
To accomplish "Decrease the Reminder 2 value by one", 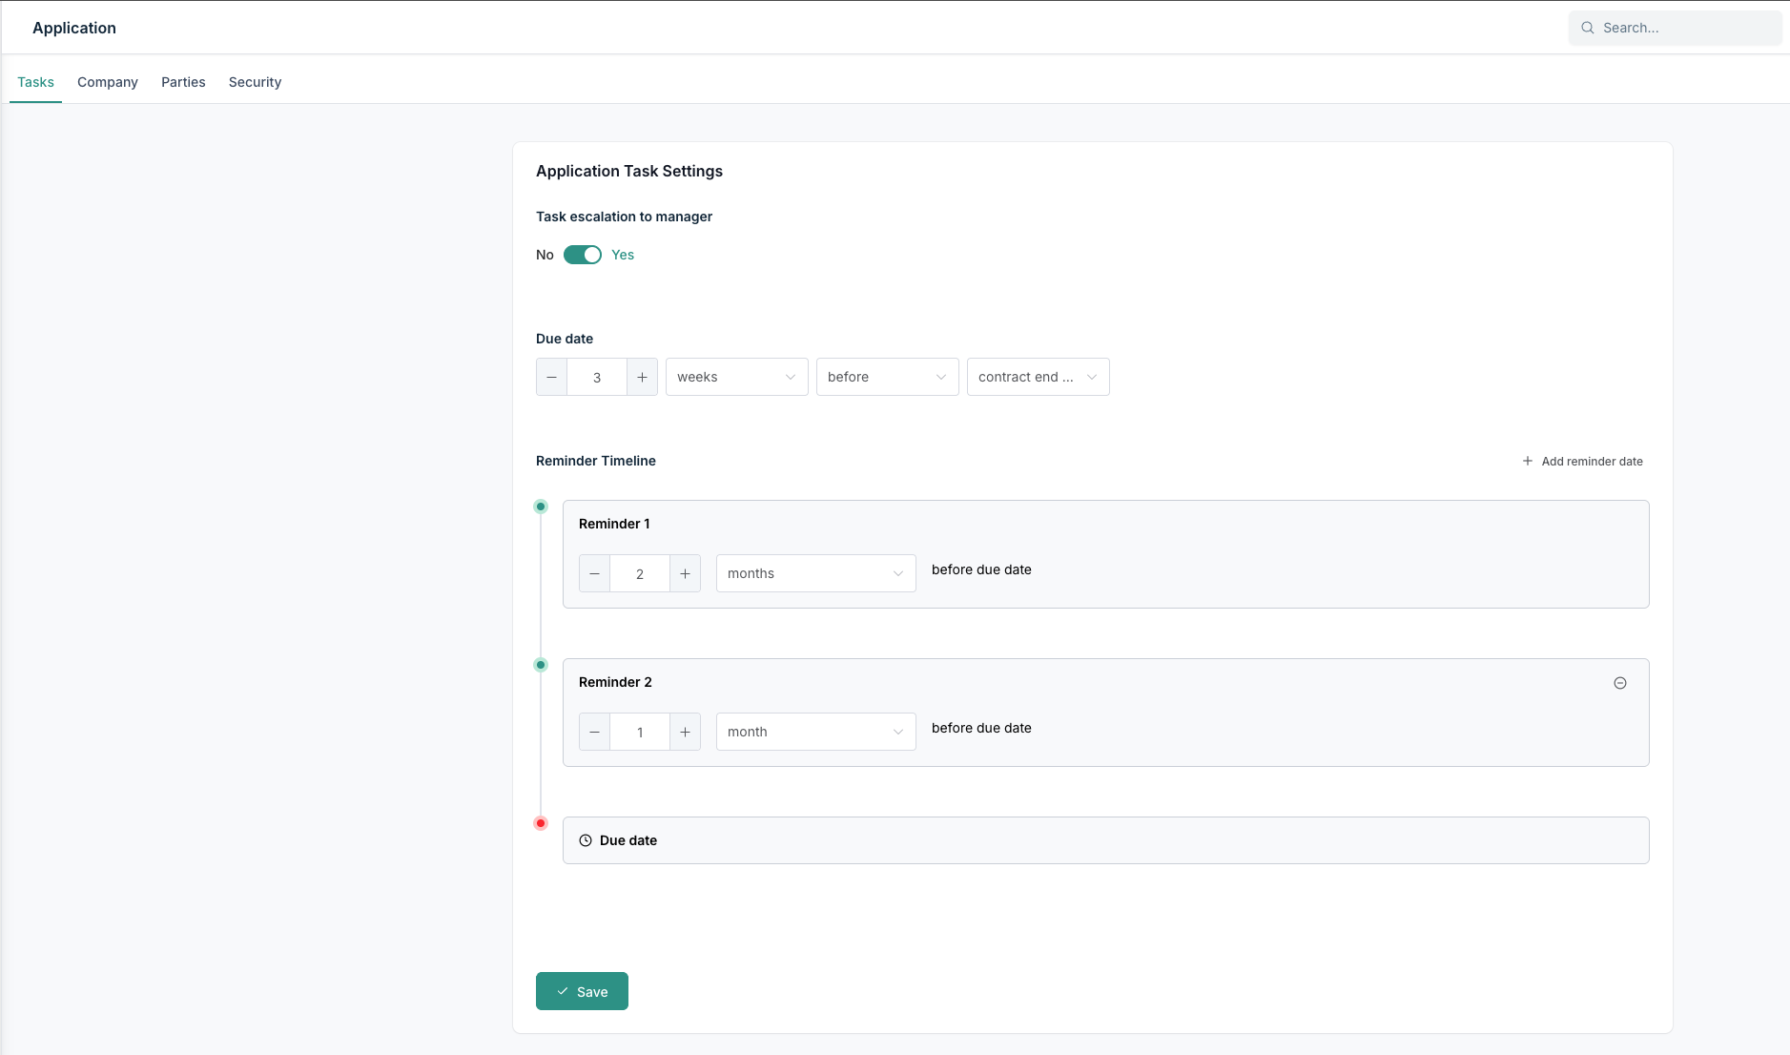I will (x=594, y=732).
